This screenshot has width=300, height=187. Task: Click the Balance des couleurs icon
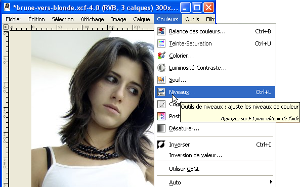tap(161, 31)
